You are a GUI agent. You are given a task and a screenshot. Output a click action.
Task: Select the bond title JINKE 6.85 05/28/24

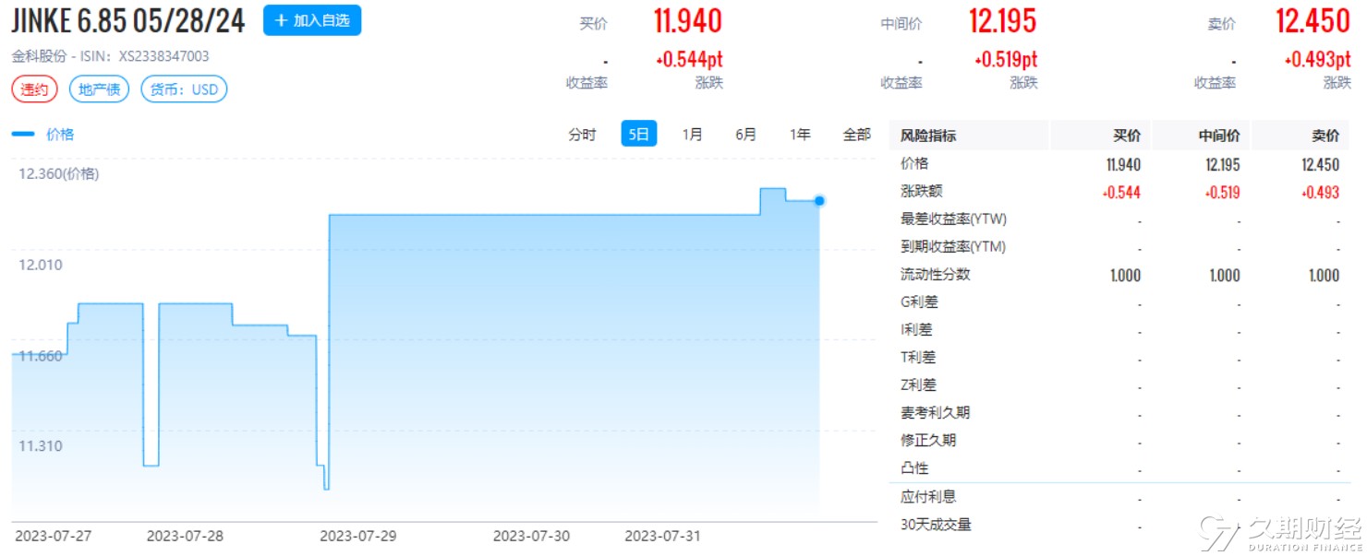128,21
